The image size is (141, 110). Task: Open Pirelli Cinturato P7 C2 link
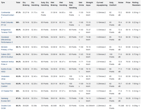[7, 24]
